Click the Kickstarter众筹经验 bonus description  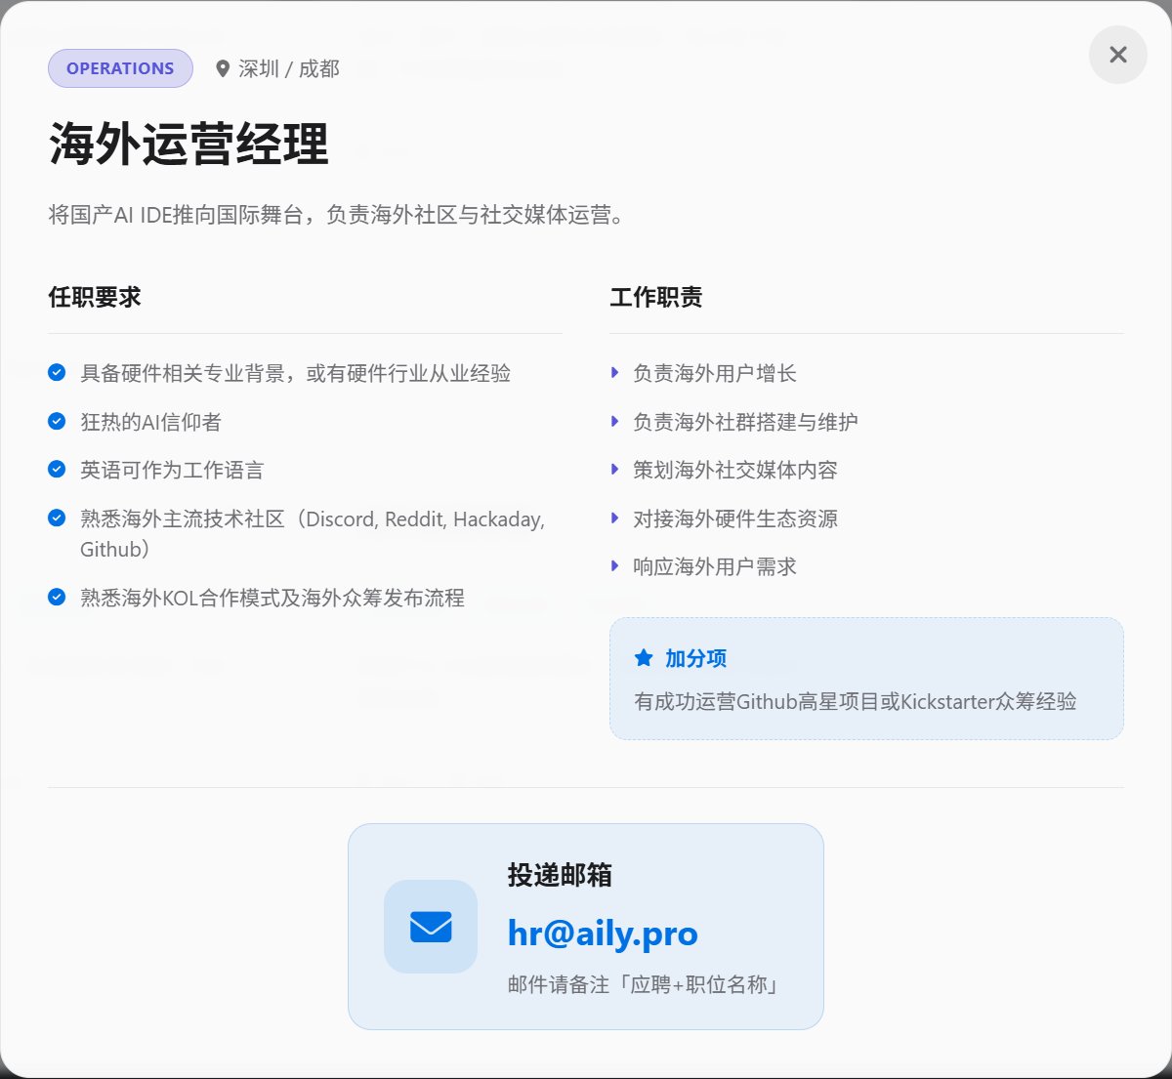click(856, 701)
